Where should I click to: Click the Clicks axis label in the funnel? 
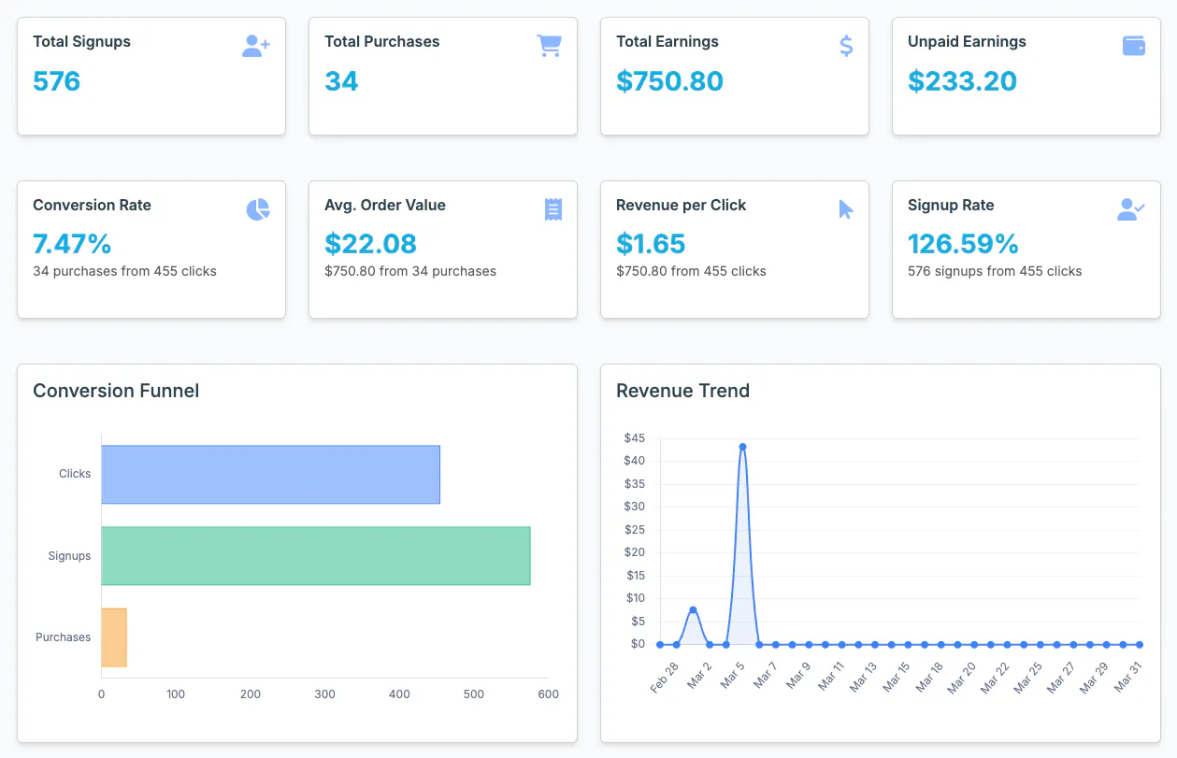[75, 474]
